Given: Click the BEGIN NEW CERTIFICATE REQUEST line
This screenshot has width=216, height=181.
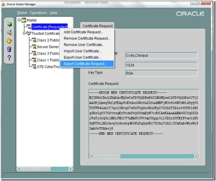Looking at the screenshot, I should (128, 92).
